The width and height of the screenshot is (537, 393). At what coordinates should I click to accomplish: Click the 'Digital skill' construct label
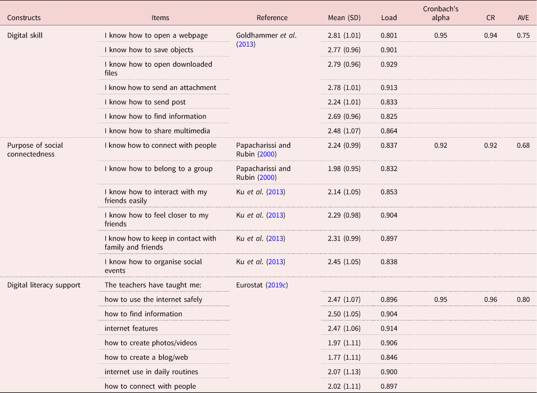point(25,35)
